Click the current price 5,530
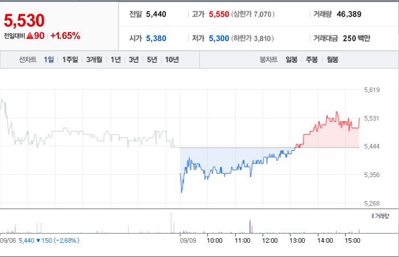 (x=24, y=21)
